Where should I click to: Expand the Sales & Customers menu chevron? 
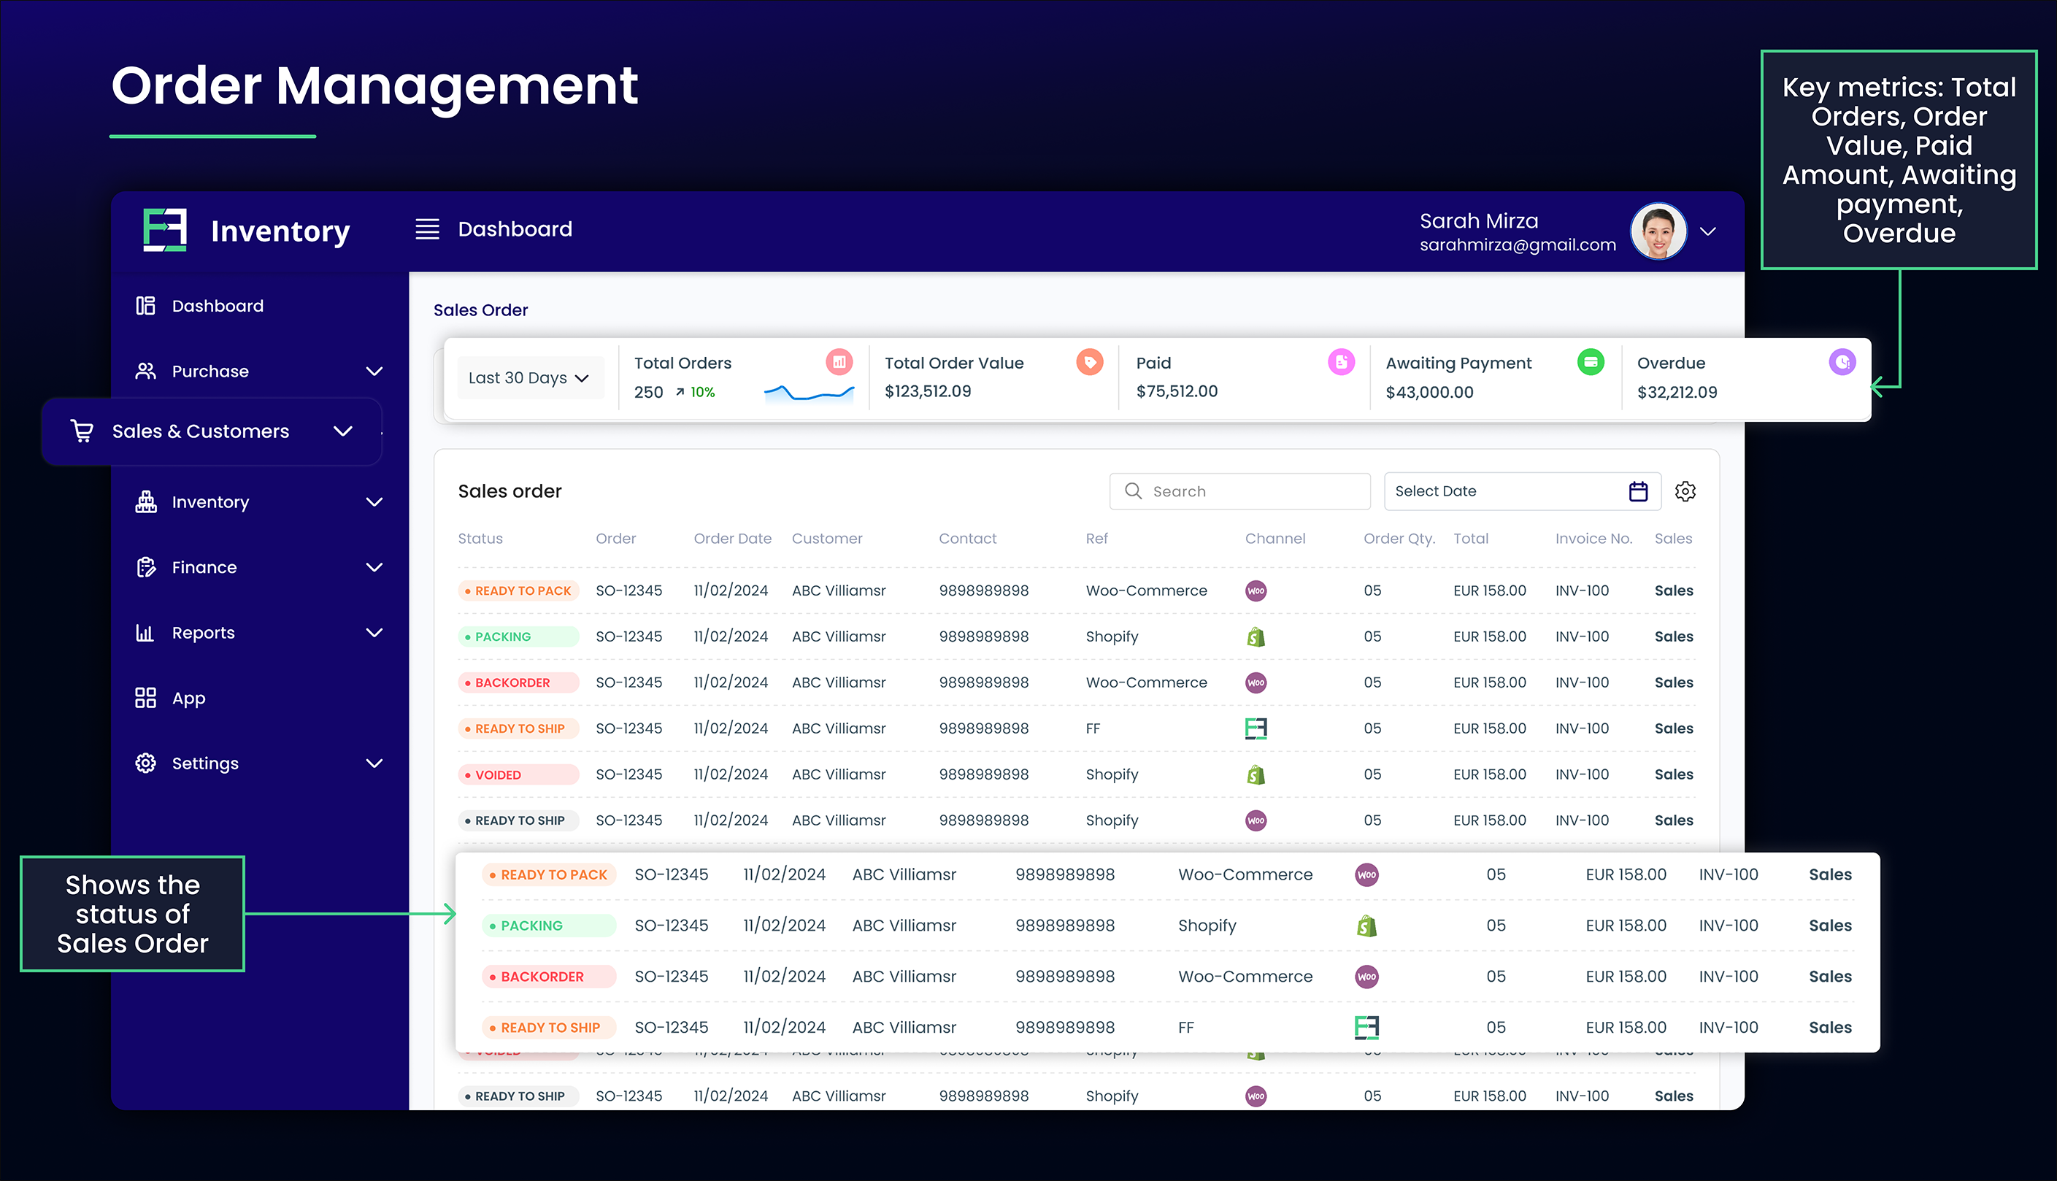tap(343, 431)
